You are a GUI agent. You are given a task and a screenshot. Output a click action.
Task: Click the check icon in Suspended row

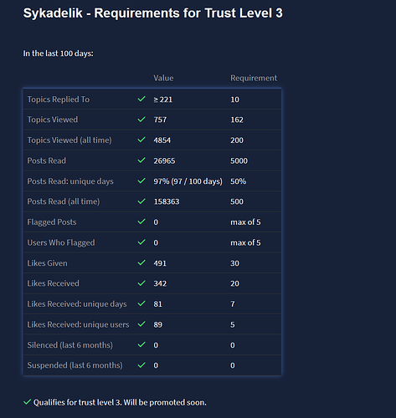(141, 365)
